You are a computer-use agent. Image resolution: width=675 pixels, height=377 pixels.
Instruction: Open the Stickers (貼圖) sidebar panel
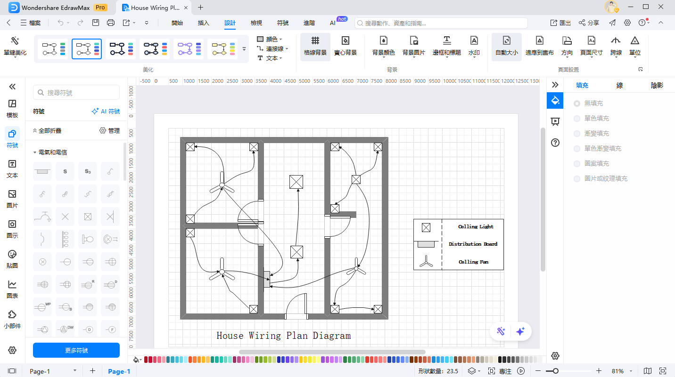pos(12,259)
